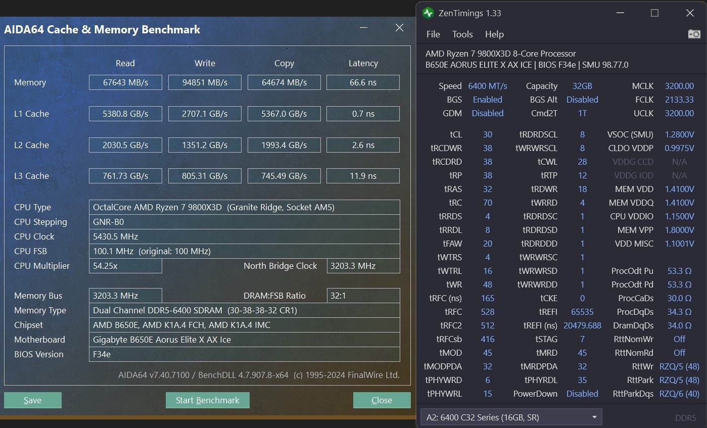Expand the Cmd2T timing value field
This screenshot has height=428, width=707.
[582, 113]
